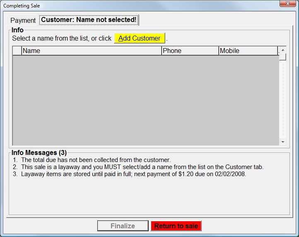Image resolution: width=299 pixels, height=237 pixels.
Task: Switch to the Payment tab
Action: coord(23,20)
